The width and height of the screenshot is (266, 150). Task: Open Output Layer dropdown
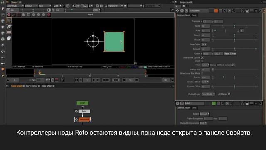tap(208, 94)
